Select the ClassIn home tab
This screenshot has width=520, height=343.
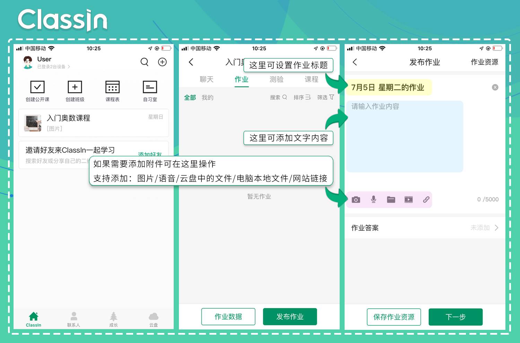click(34, 319)
